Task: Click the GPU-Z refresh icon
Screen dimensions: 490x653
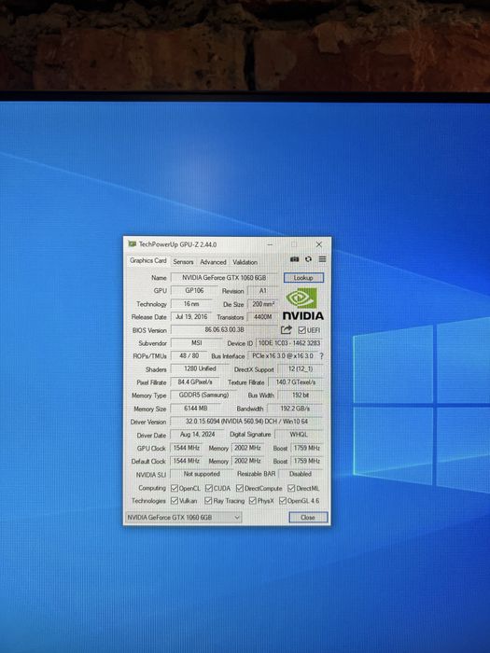Action: (308, 259)
